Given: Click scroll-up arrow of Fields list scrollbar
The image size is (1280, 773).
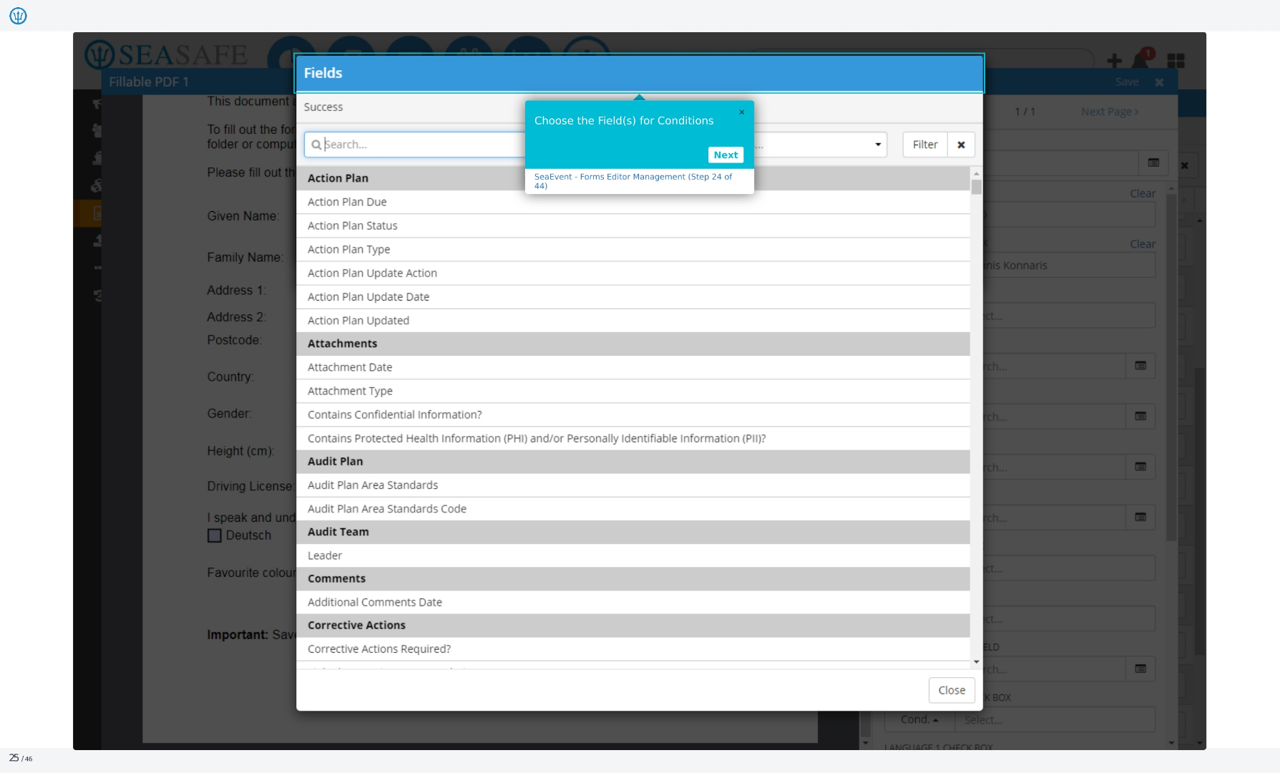Looking at the screenshot, I should coord(976,173).
